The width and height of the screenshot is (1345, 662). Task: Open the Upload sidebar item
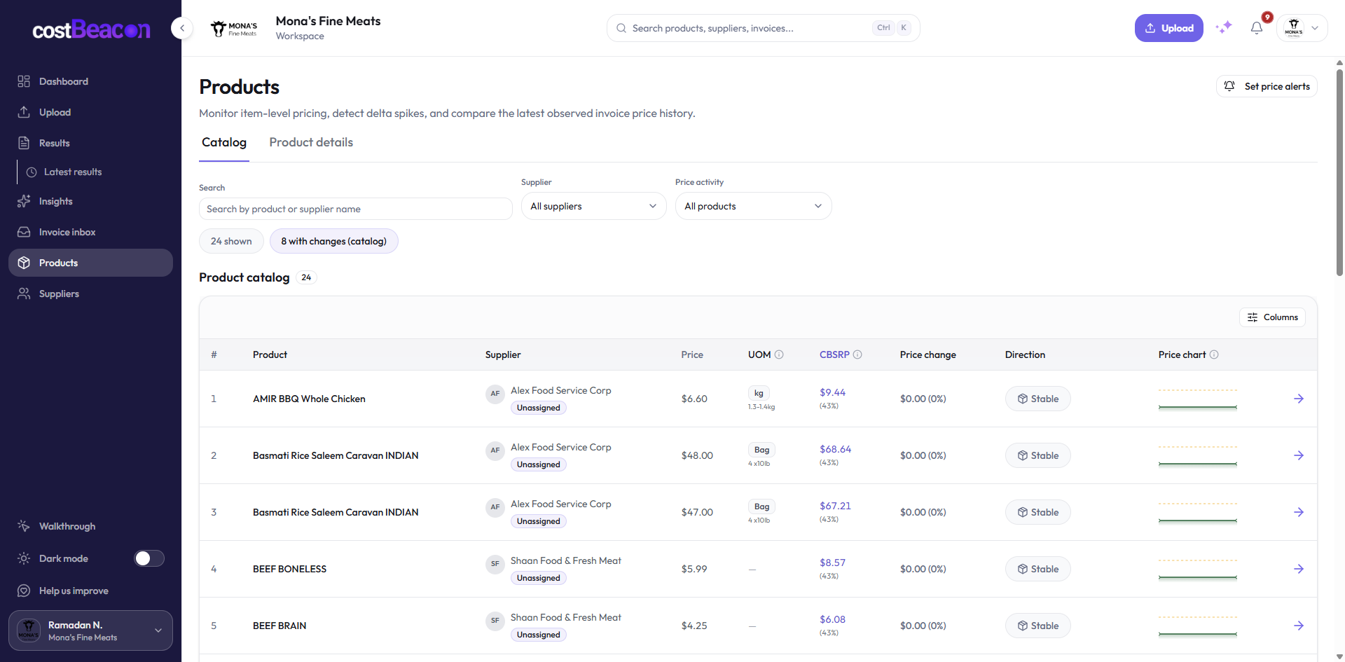tap(90, 112)
